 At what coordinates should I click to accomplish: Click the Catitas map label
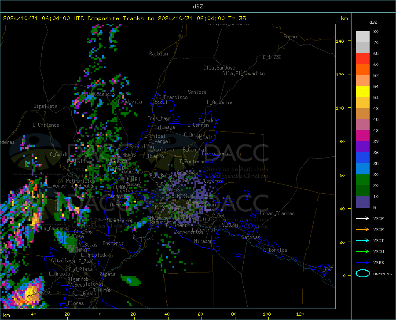[251, 237]
